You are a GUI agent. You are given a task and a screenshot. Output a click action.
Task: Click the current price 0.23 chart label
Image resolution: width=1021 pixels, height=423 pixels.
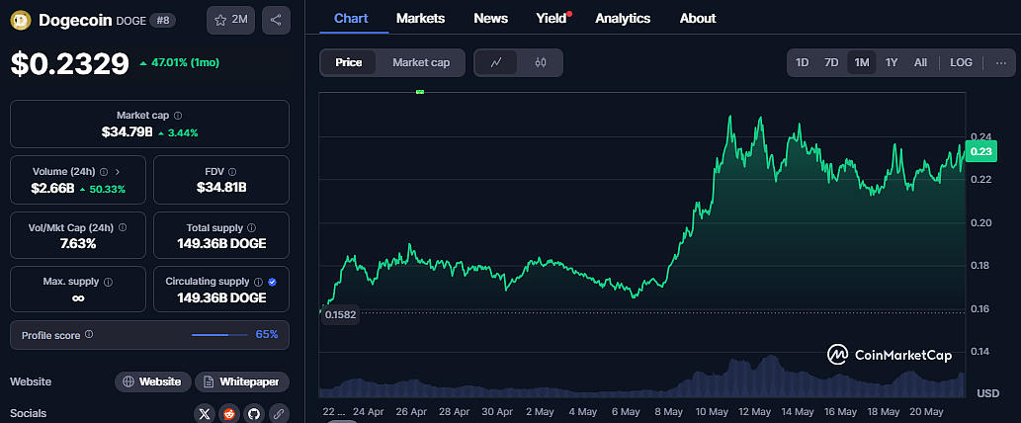[x=981, y=151]
